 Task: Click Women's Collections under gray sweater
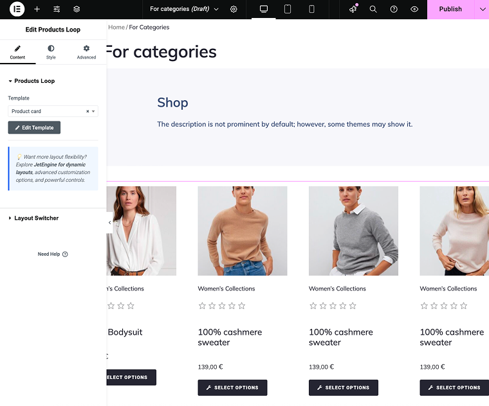point(337,288)
